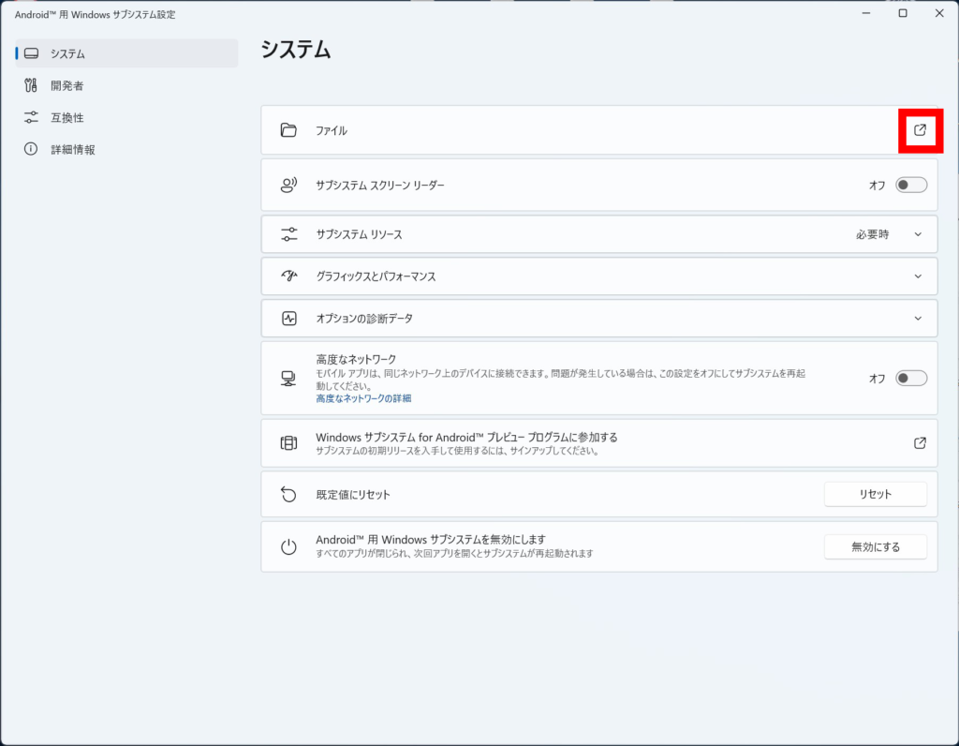Open the 高度なネットワークの詳細 link

point(363,398)
